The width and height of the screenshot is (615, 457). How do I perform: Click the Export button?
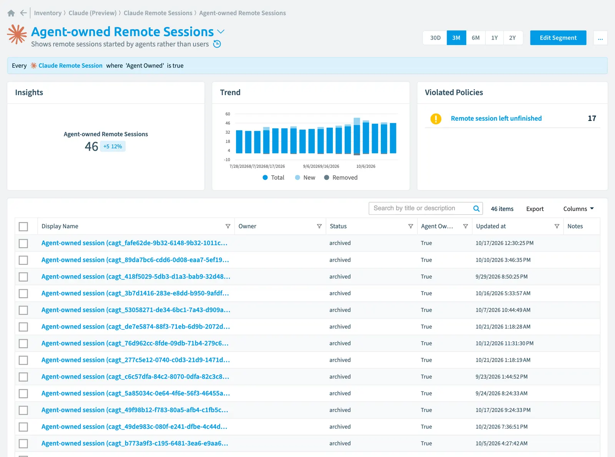(x=535, y=209)
